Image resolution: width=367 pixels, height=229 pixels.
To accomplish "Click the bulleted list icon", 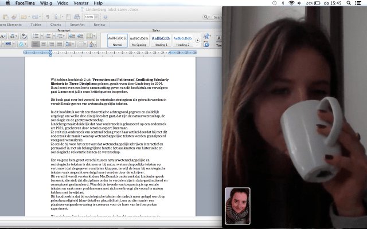I will coord(34,35).
